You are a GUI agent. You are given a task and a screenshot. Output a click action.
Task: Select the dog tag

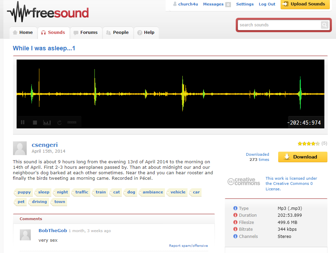click(x=130, y=192)
